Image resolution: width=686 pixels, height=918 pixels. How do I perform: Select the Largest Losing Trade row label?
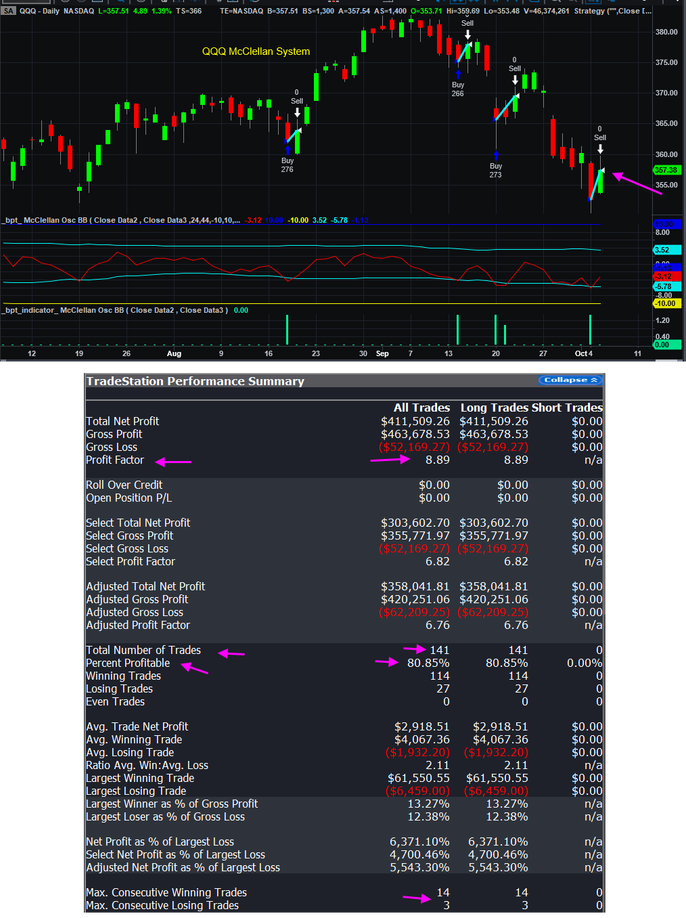(x=136, y=791)
